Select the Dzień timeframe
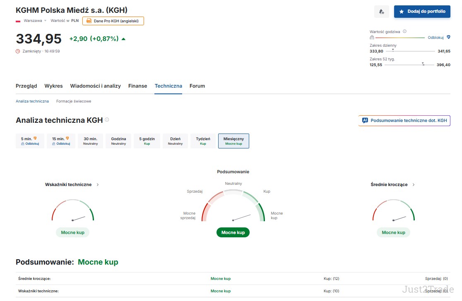 [x=175, y=141]
